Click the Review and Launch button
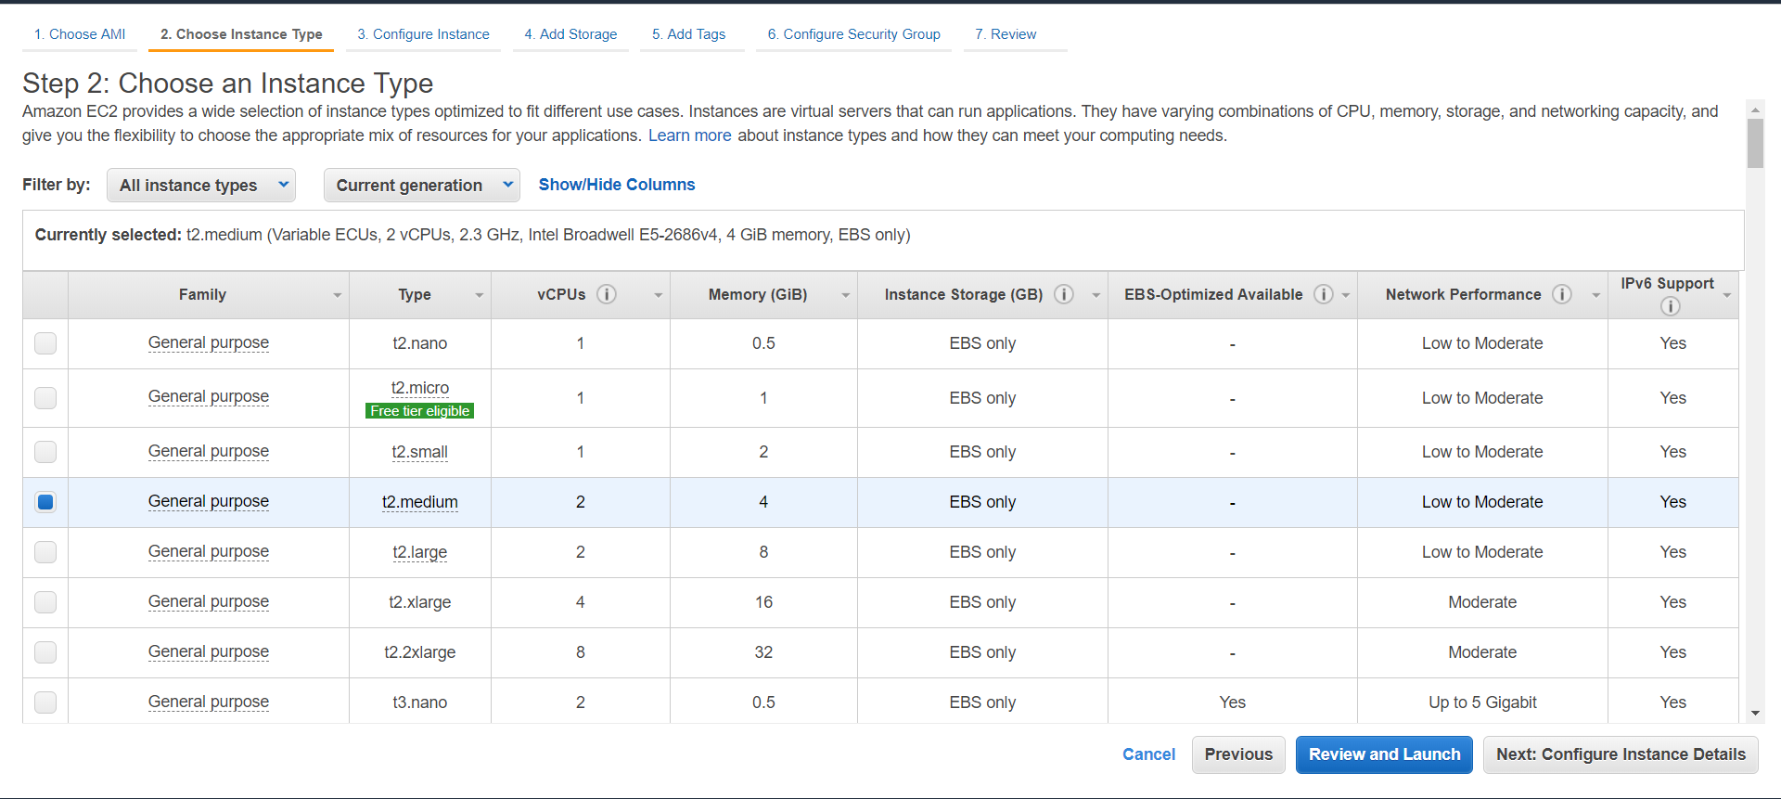Image resolution: width=1781 pixels, height=799 pixels. 1384,754
